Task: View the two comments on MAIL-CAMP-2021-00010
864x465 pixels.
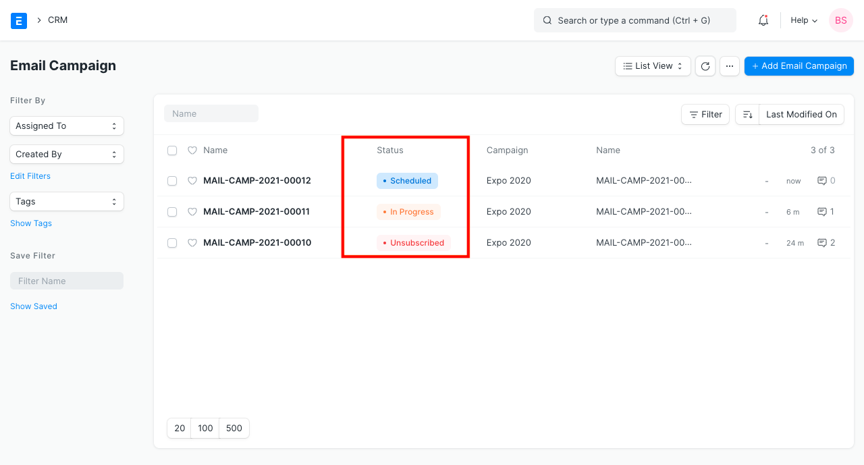Action: pos(826,242)
